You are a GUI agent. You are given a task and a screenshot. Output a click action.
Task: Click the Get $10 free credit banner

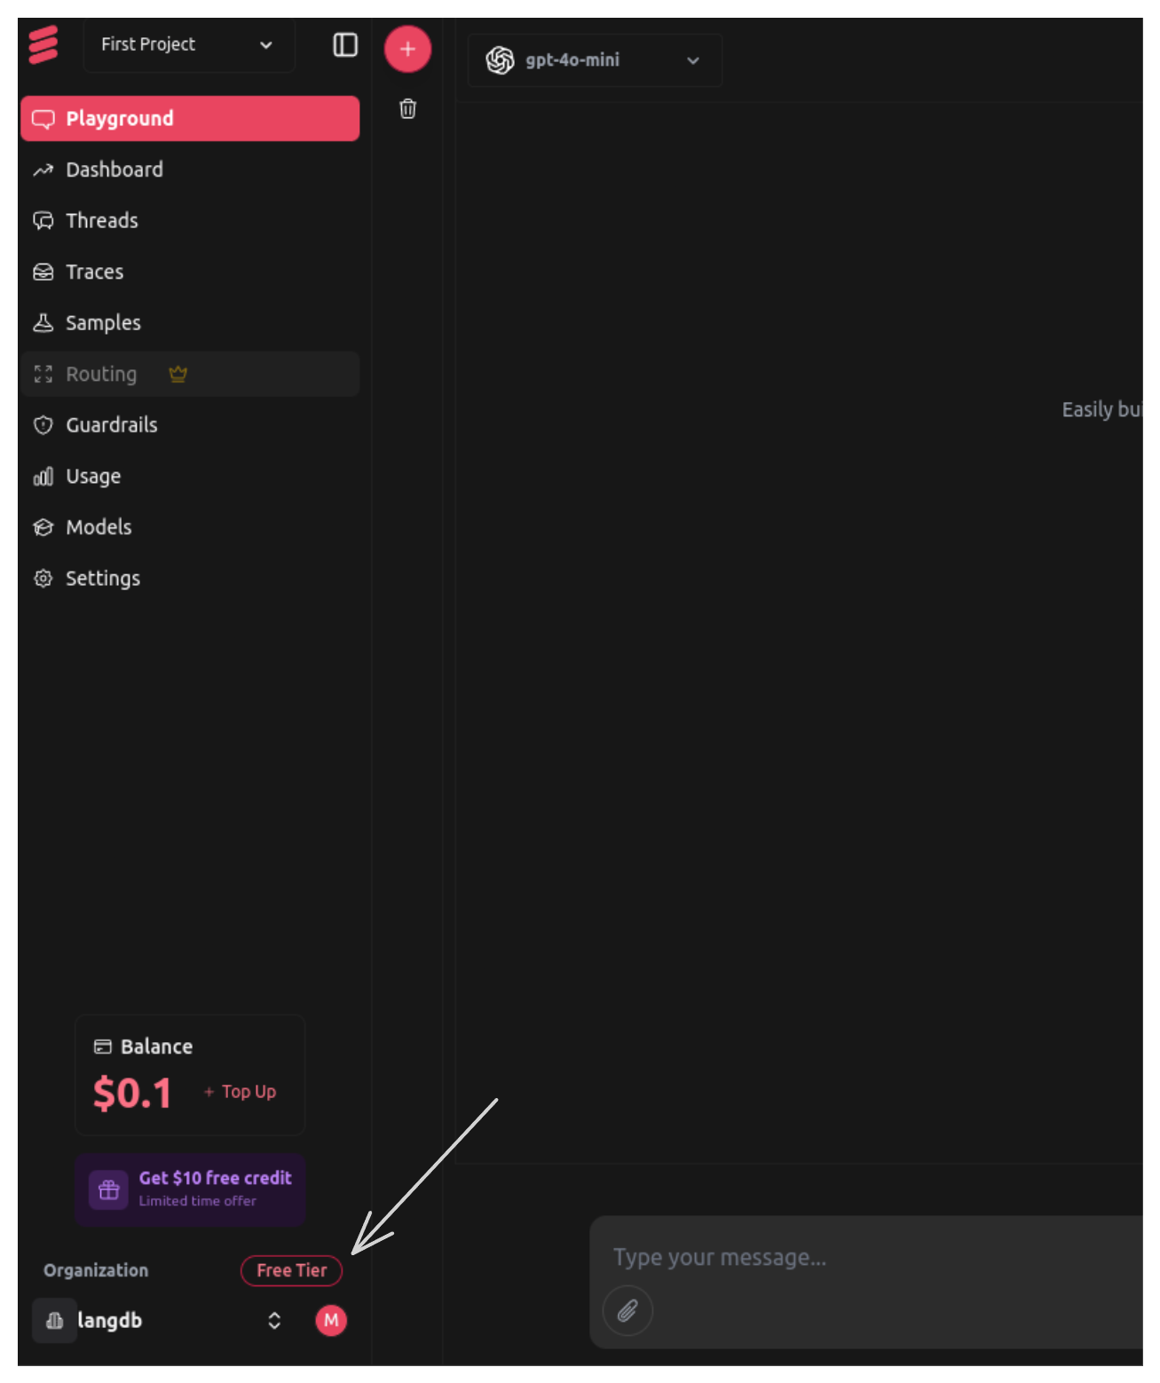point(215,1188)
